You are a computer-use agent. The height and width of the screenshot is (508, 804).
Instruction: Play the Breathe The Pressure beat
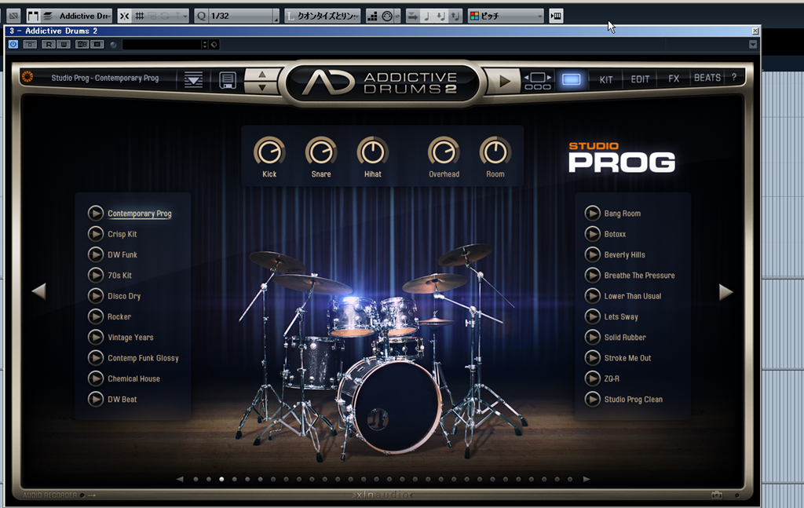[x=592, y=276]
